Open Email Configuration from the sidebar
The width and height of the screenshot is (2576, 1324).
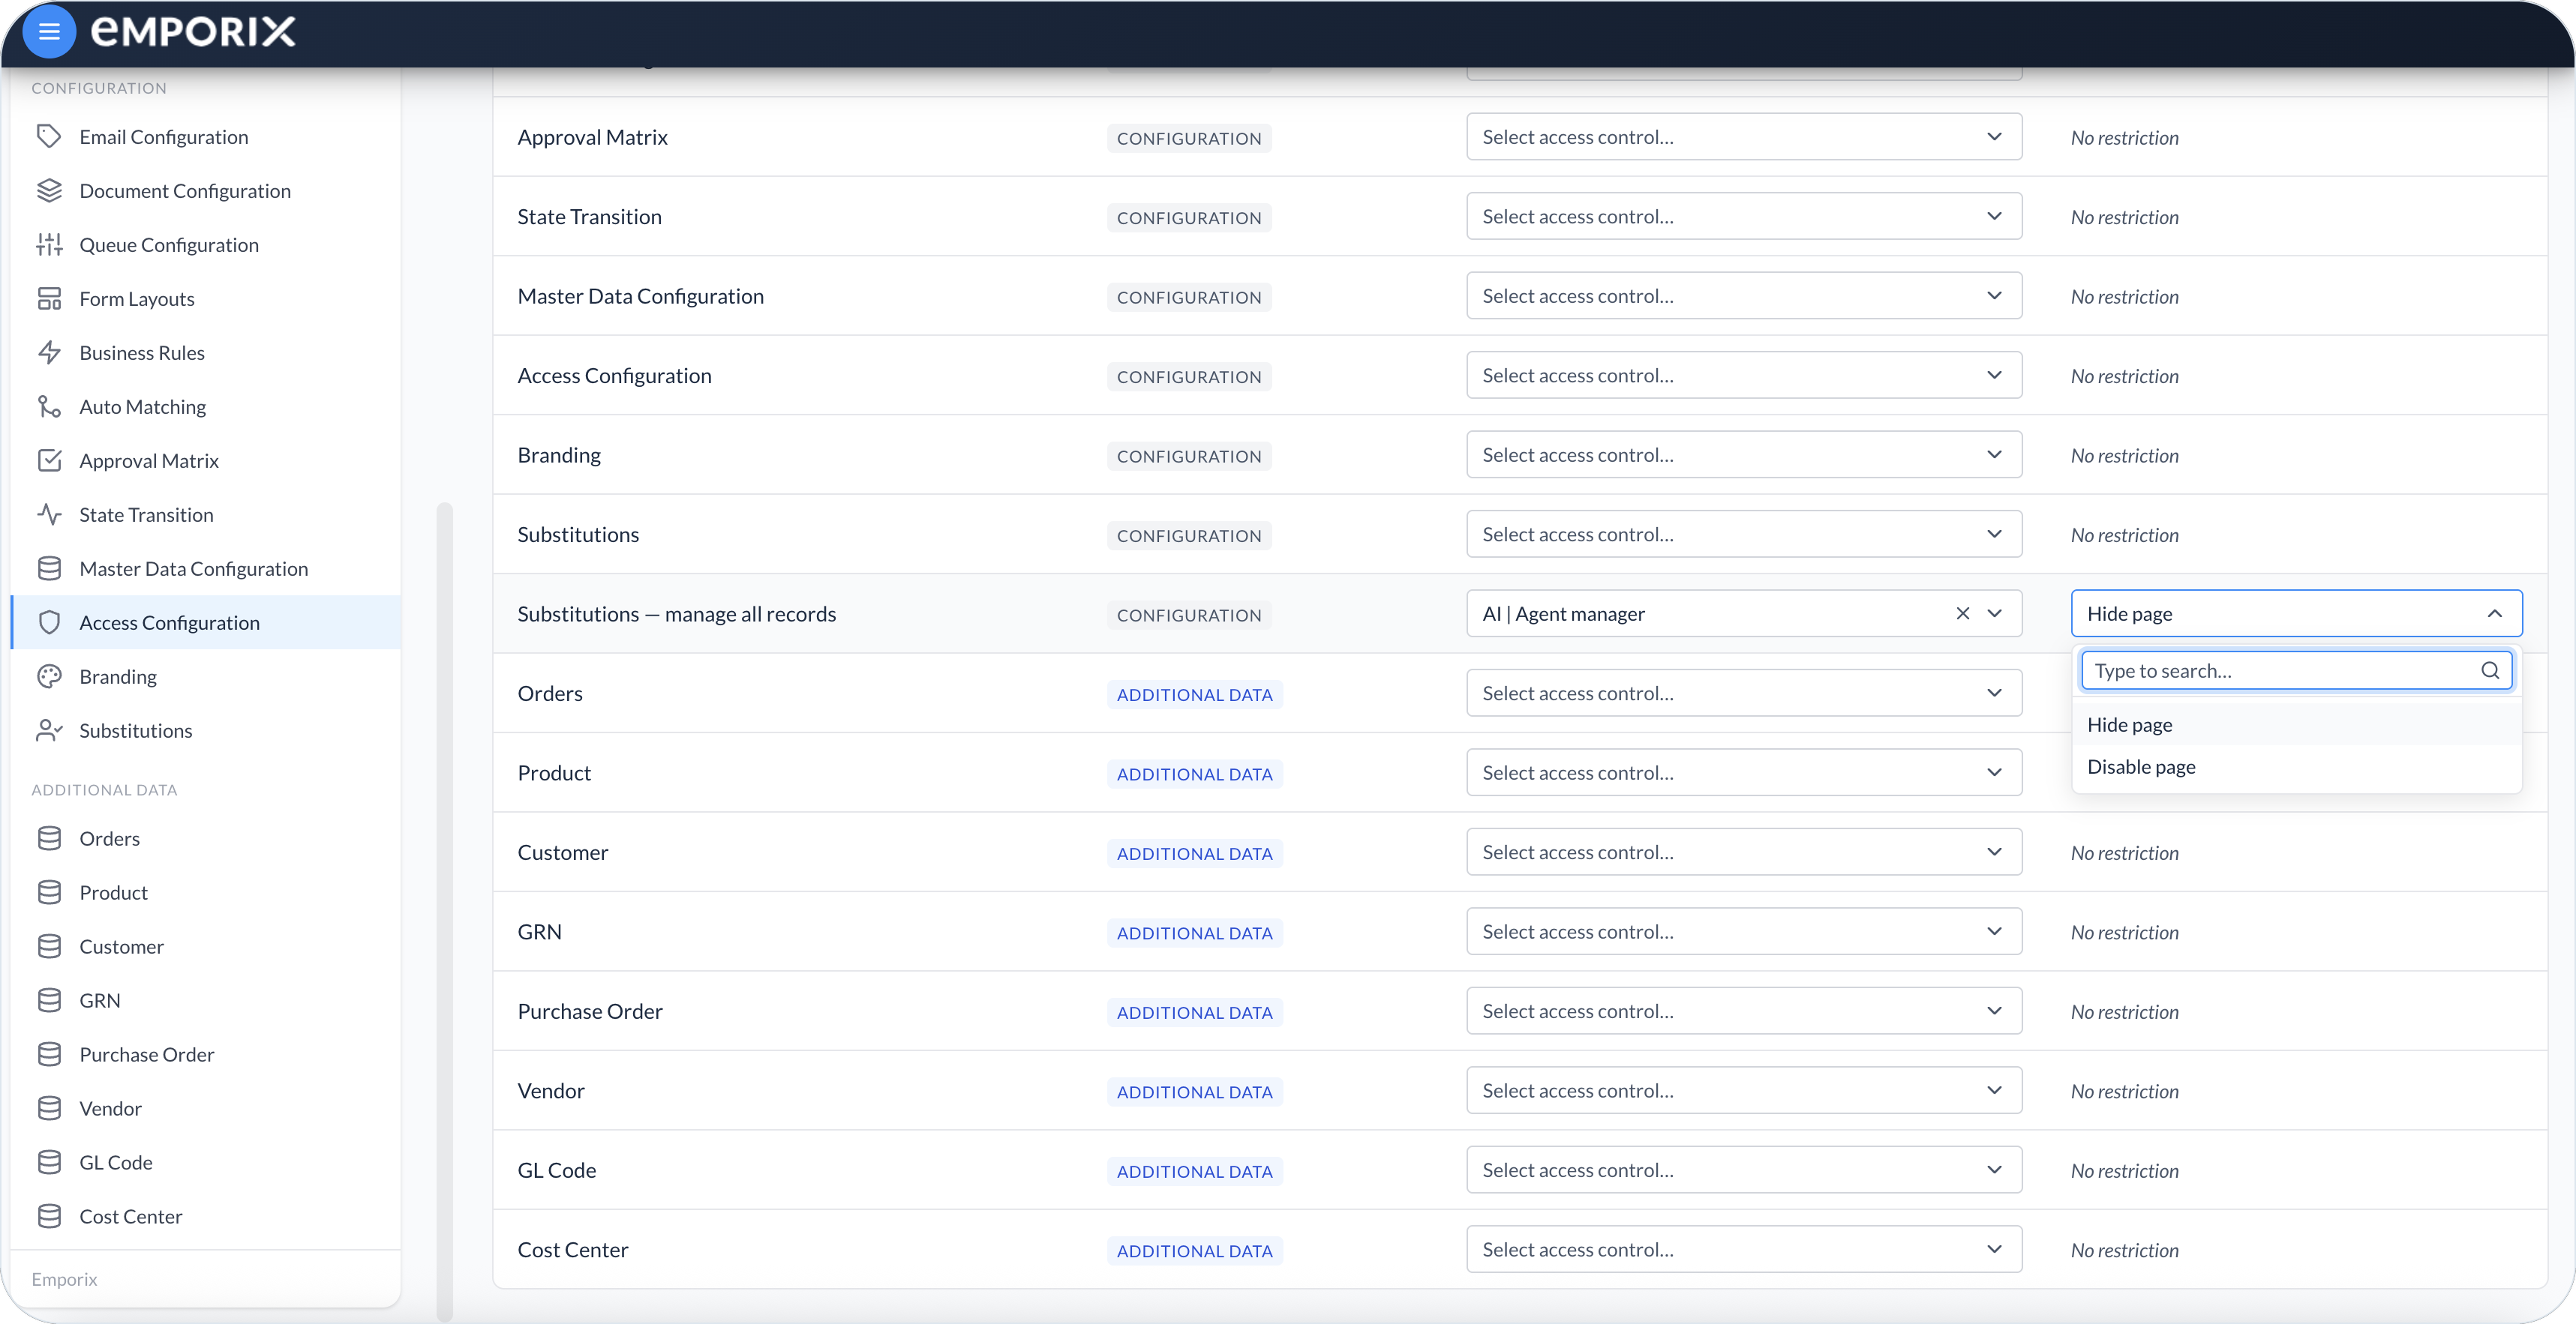[x=205, y=136]
